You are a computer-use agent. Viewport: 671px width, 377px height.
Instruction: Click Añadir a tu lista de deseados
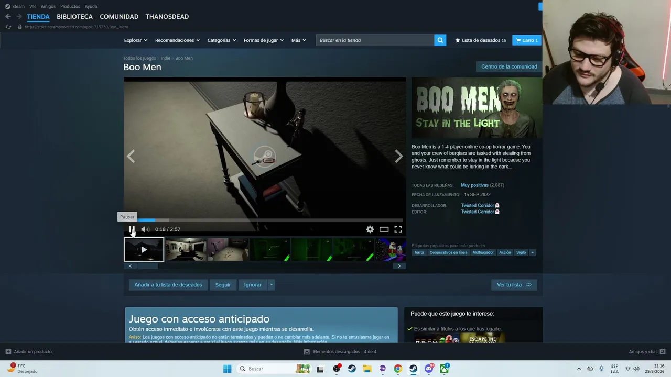(x=168, y=285)
